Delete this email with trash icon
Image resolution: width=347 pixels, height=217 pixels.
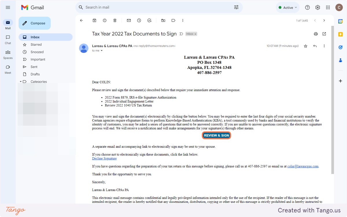point(115,20)
